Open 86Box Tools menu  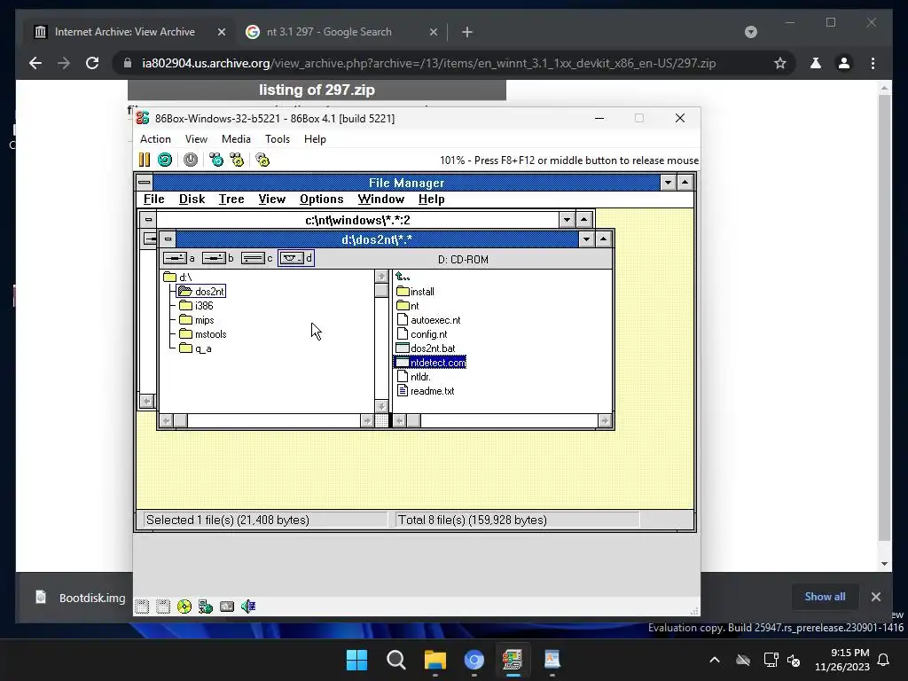click(278, 139)
